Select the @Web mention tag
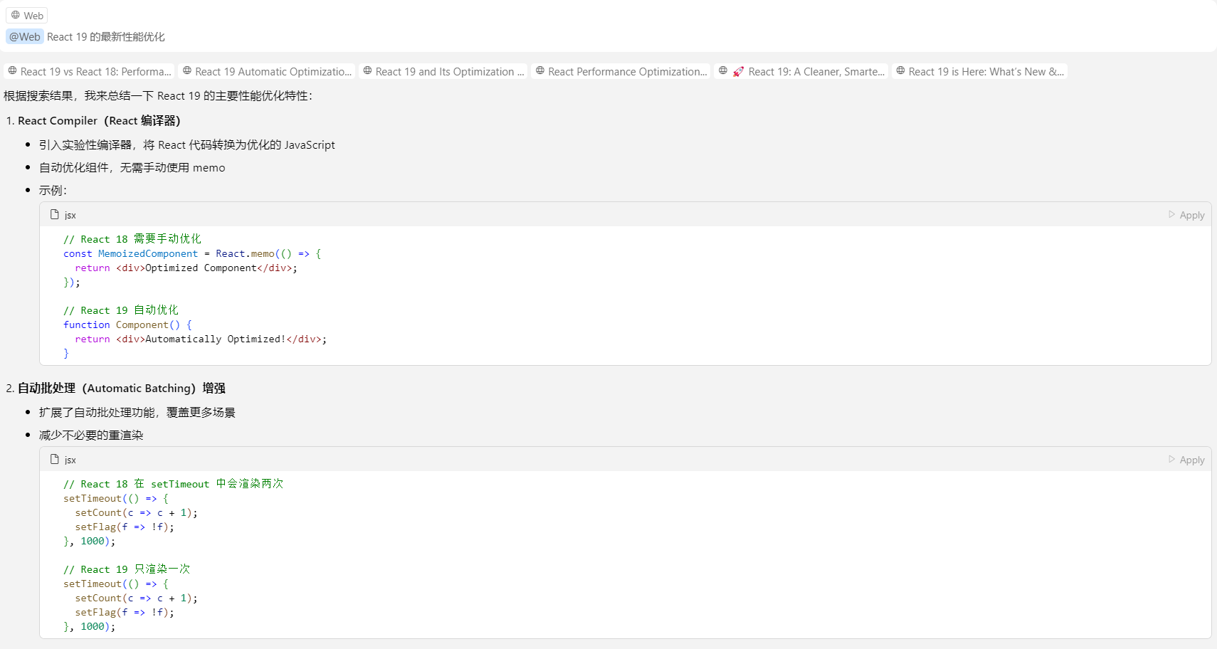Screen dimensions: 1217x649 [25, 37]
